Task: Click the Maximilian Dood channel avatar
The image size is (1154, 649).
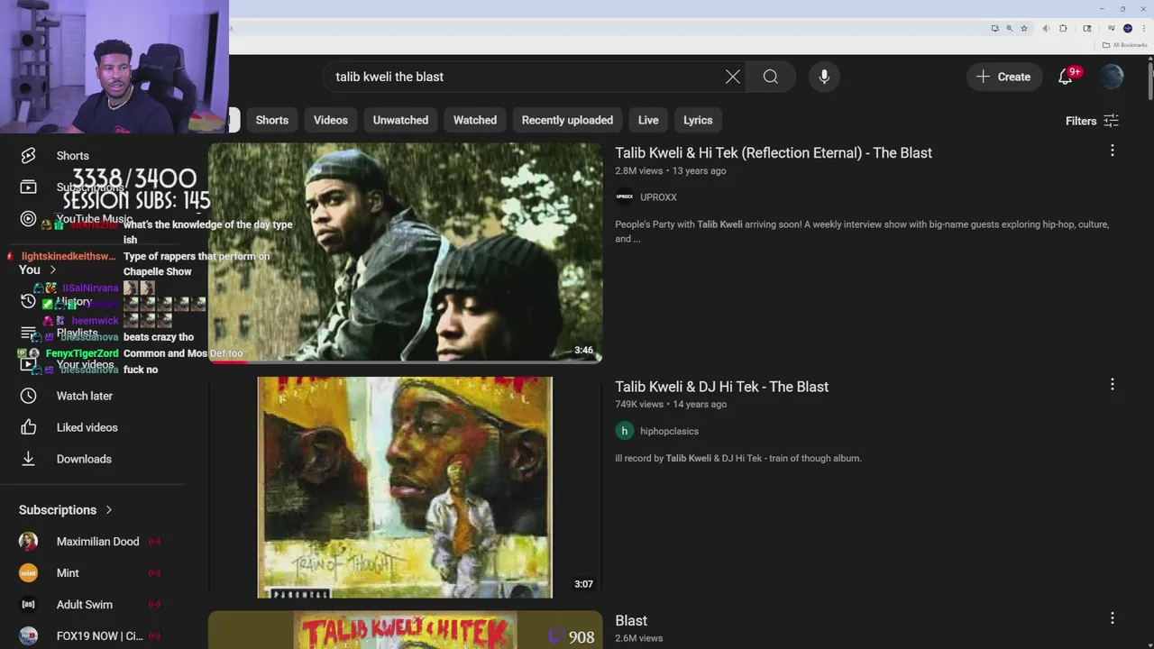Action: (x=28, y=541)
